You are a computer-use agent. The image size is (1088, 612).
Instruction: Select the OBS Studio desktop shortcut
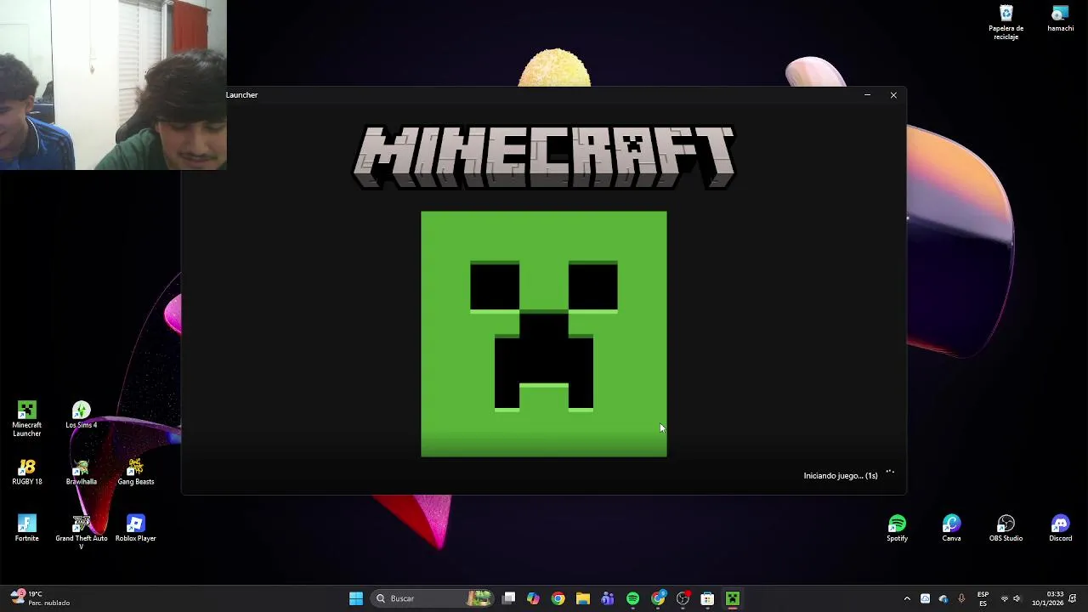[x=1006, y=528]
